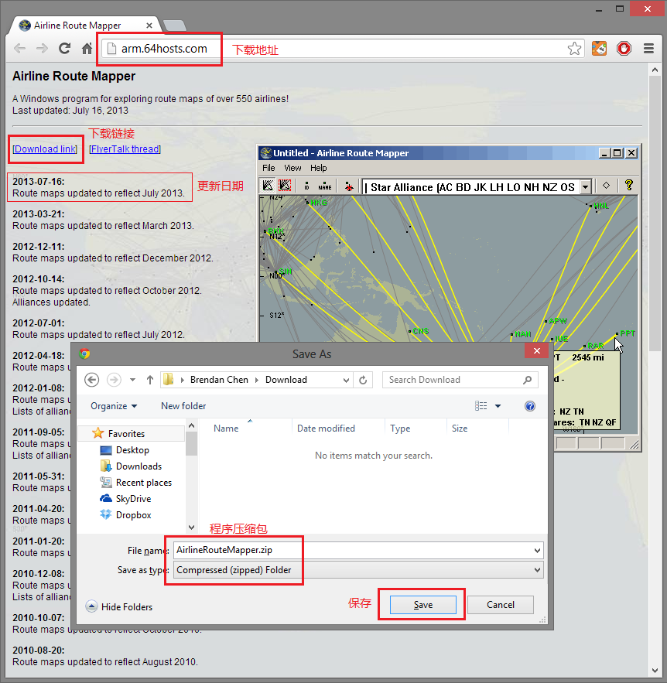The width and height of the screenshot is (667, 683).
Task: Click the yellow question mark help icon
Action: coord(628,185)
